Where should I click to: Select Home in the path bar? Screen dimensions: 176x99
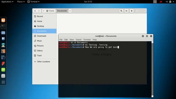(x=50, y=11)
